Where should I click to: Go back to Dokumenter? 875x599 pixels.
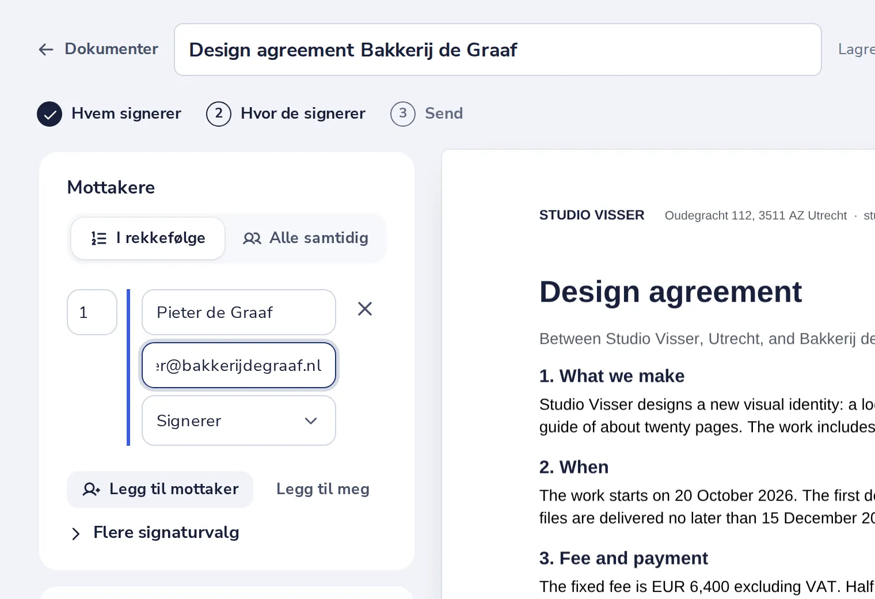tap(98, 49)
